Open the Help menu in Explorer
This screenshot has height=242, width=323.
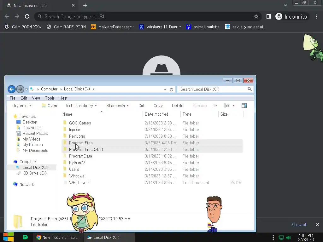[63, 98]
